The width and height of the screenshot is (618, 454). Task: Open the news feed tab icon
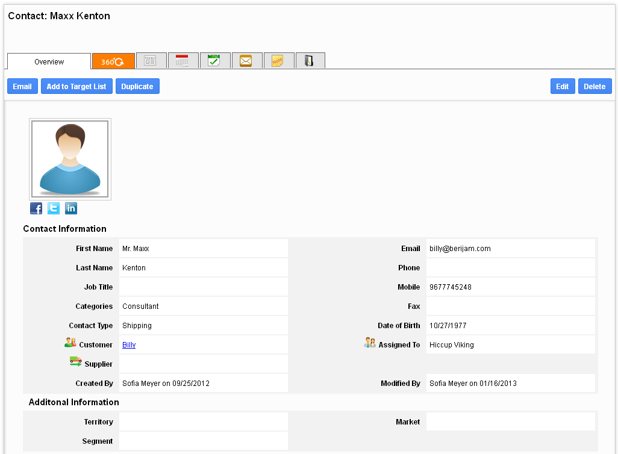pos(151,61)
